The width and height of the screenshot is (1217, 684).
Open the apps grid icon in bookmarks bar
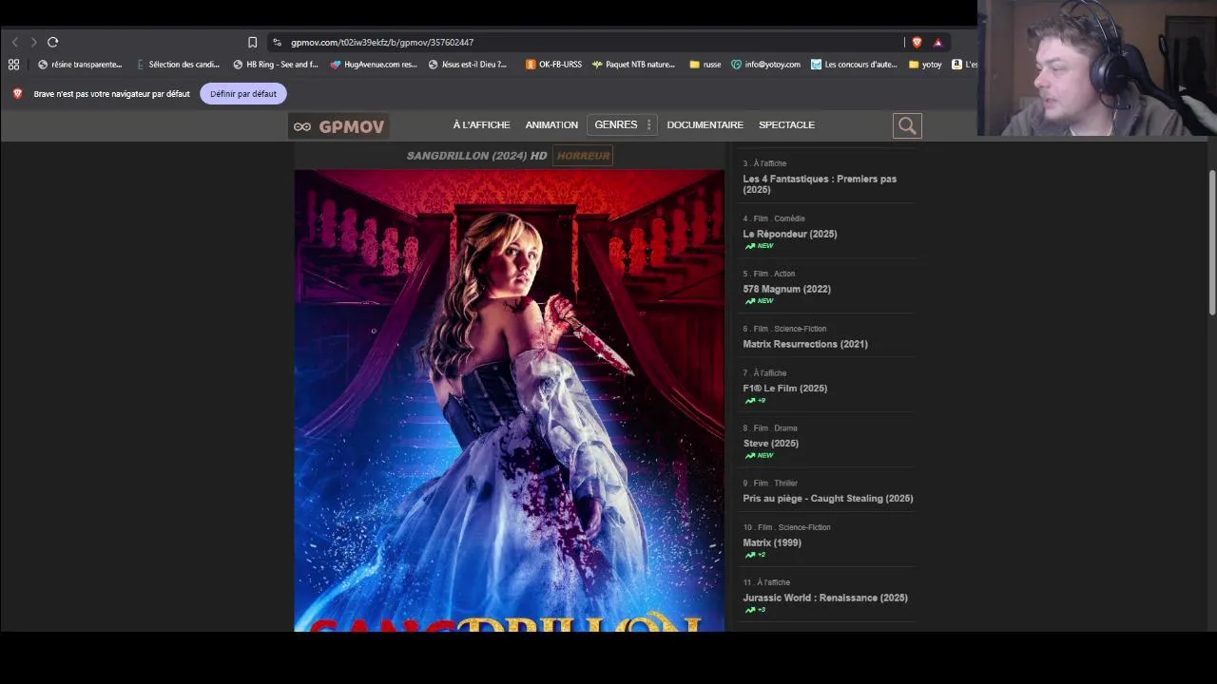13,65
